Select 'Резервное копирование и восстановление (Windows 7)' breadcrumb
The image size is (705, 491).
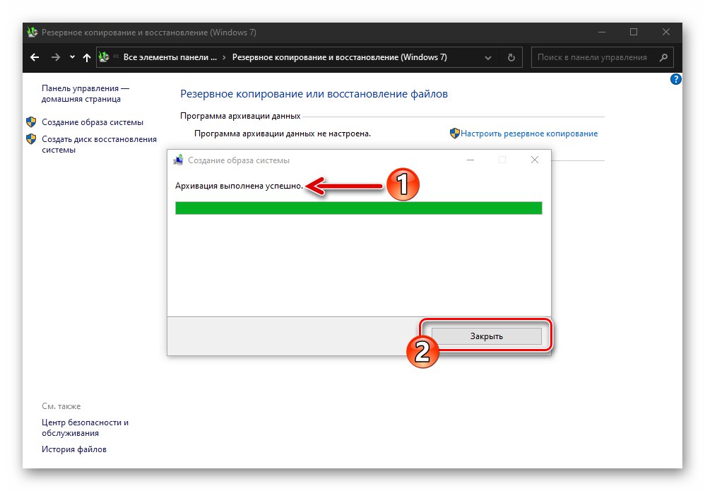tap(340, 57)
